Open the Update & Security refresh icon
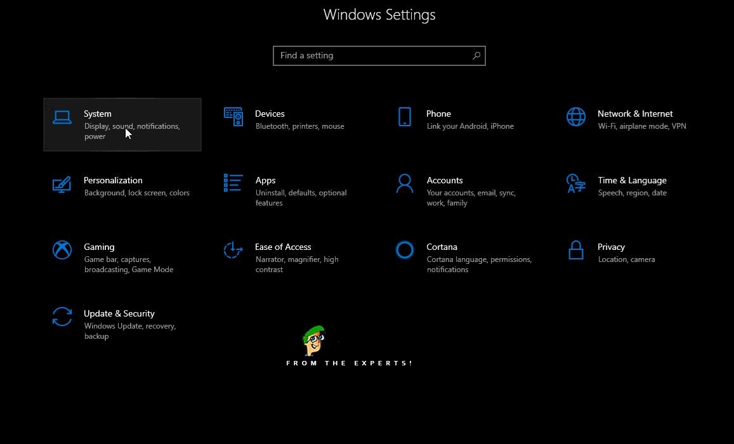The height and width of the screenshot is (444, 734). click(62, 317)
